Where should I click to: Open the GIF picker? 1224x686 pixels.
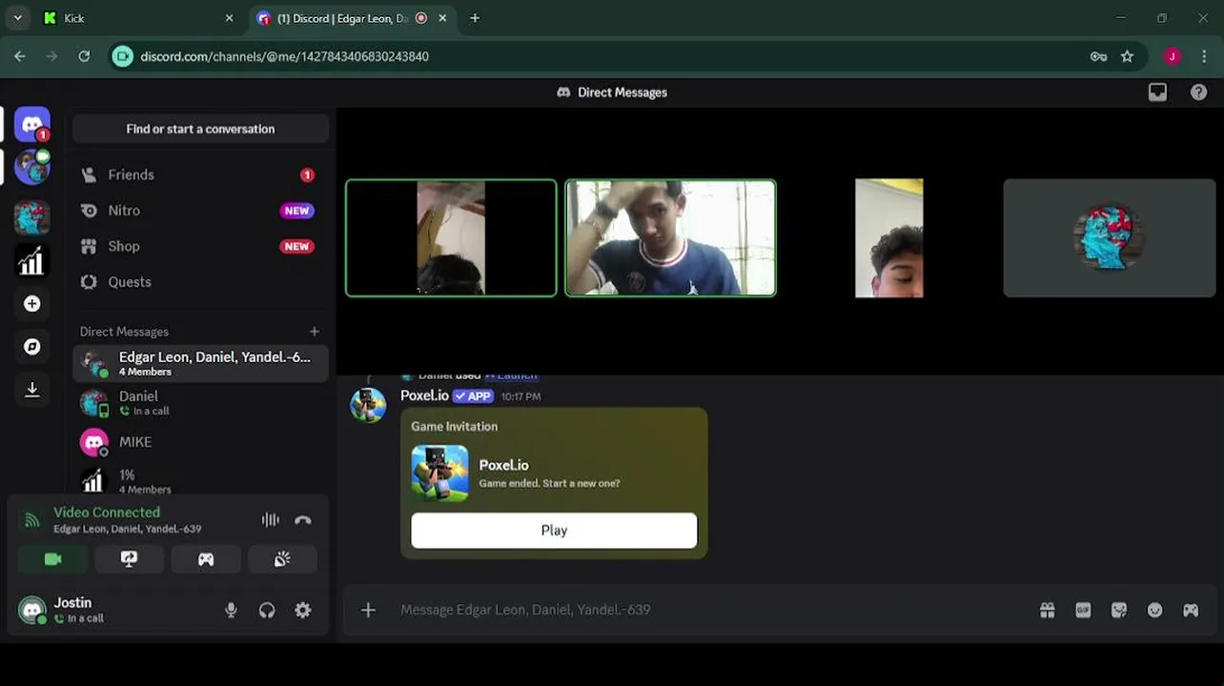1083,611
